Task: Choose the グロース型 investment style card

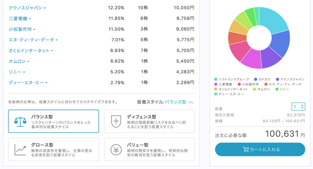Action: coord(53,149)
